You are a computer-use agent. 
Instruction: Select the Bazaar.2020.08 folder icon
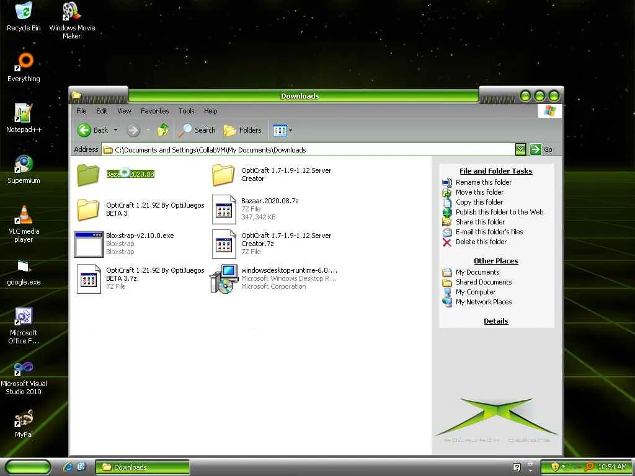click(88, 175)
